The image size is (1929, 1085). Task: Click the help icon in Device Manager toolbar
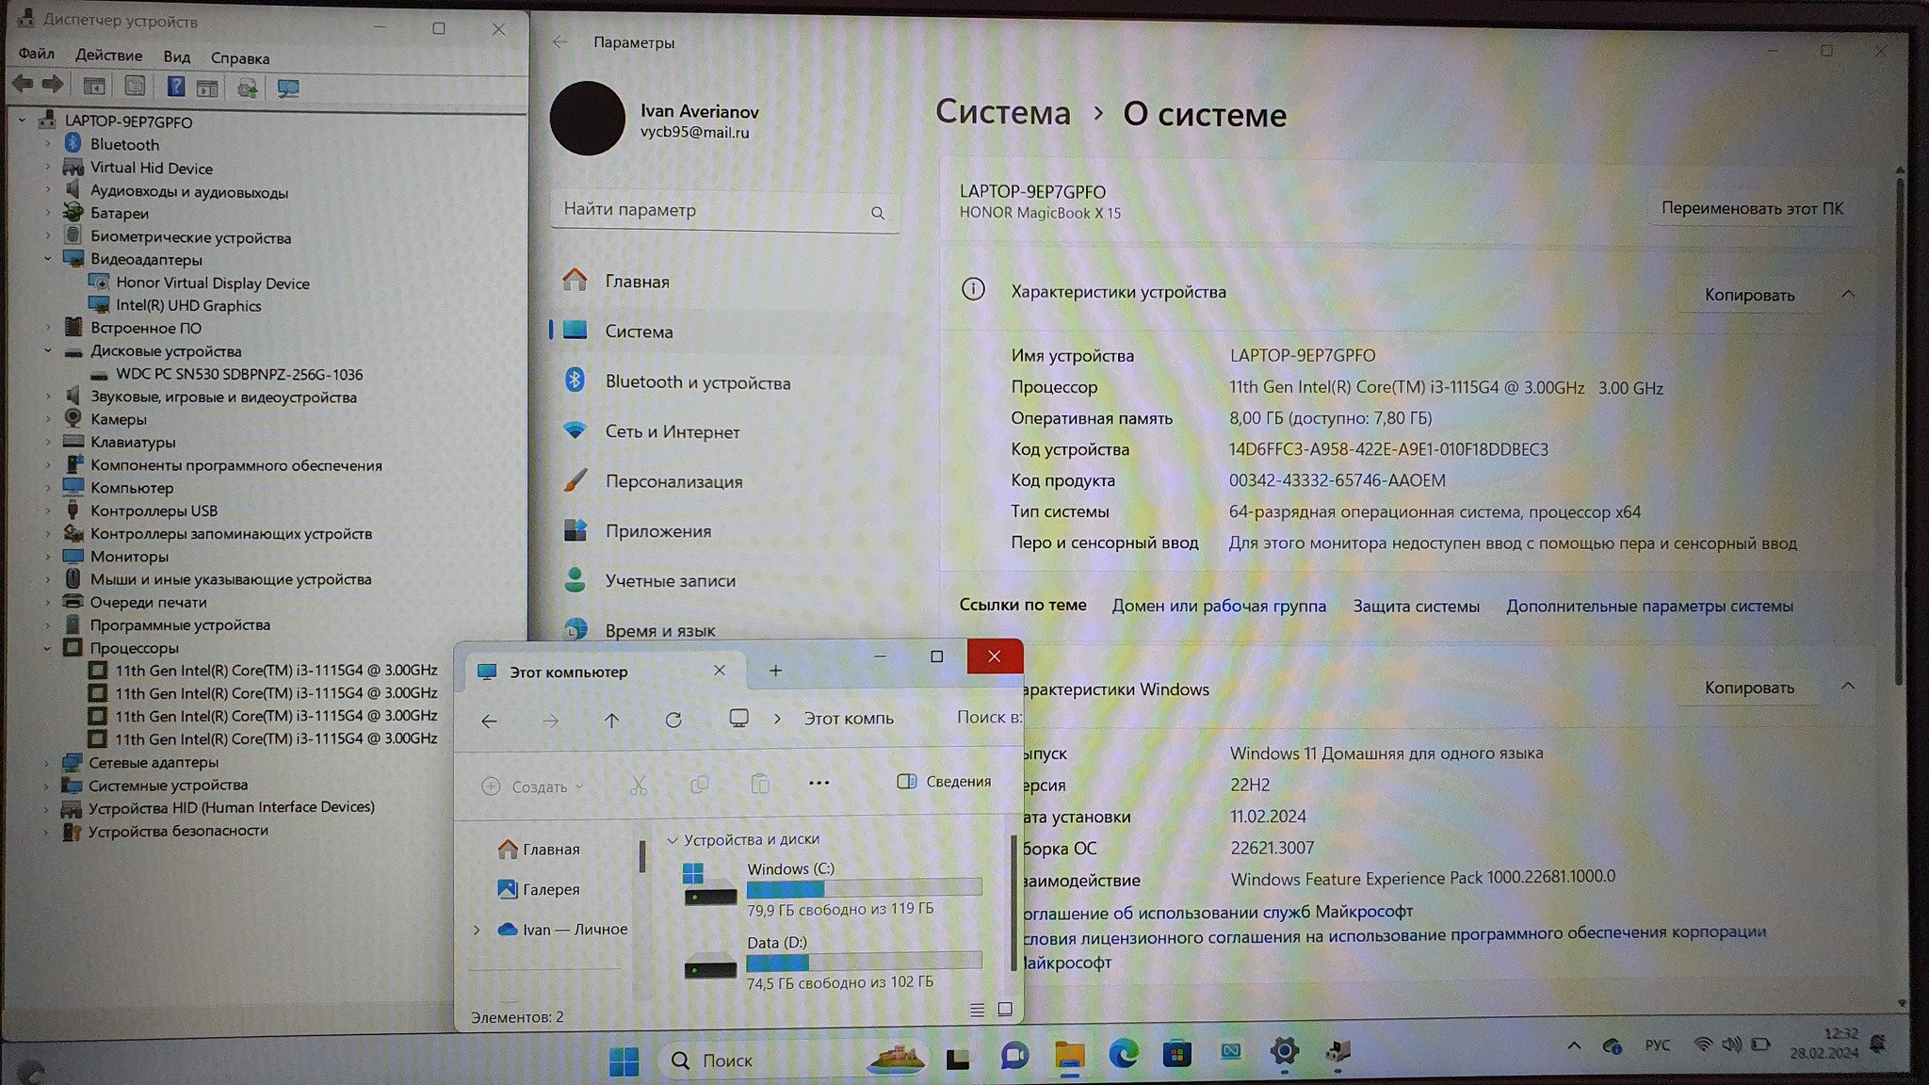pyautogui.click(x=175, y=87)
